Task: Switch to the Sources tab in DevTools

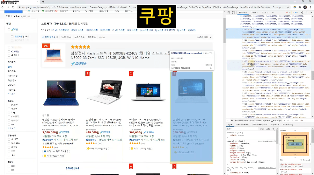Action: click(265, 13)
